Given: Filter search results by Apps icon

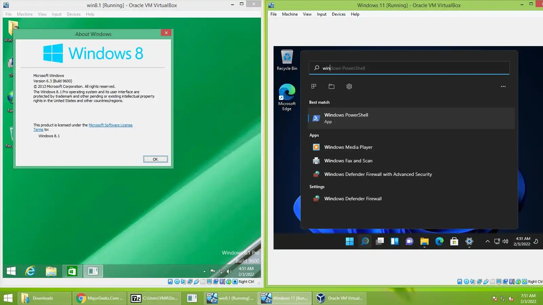Looking at the screenshot, I should coord(314,86).
